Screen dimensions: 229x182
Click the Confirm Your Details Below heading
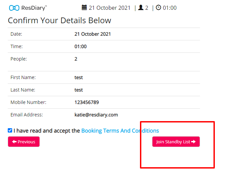[59, 21]
